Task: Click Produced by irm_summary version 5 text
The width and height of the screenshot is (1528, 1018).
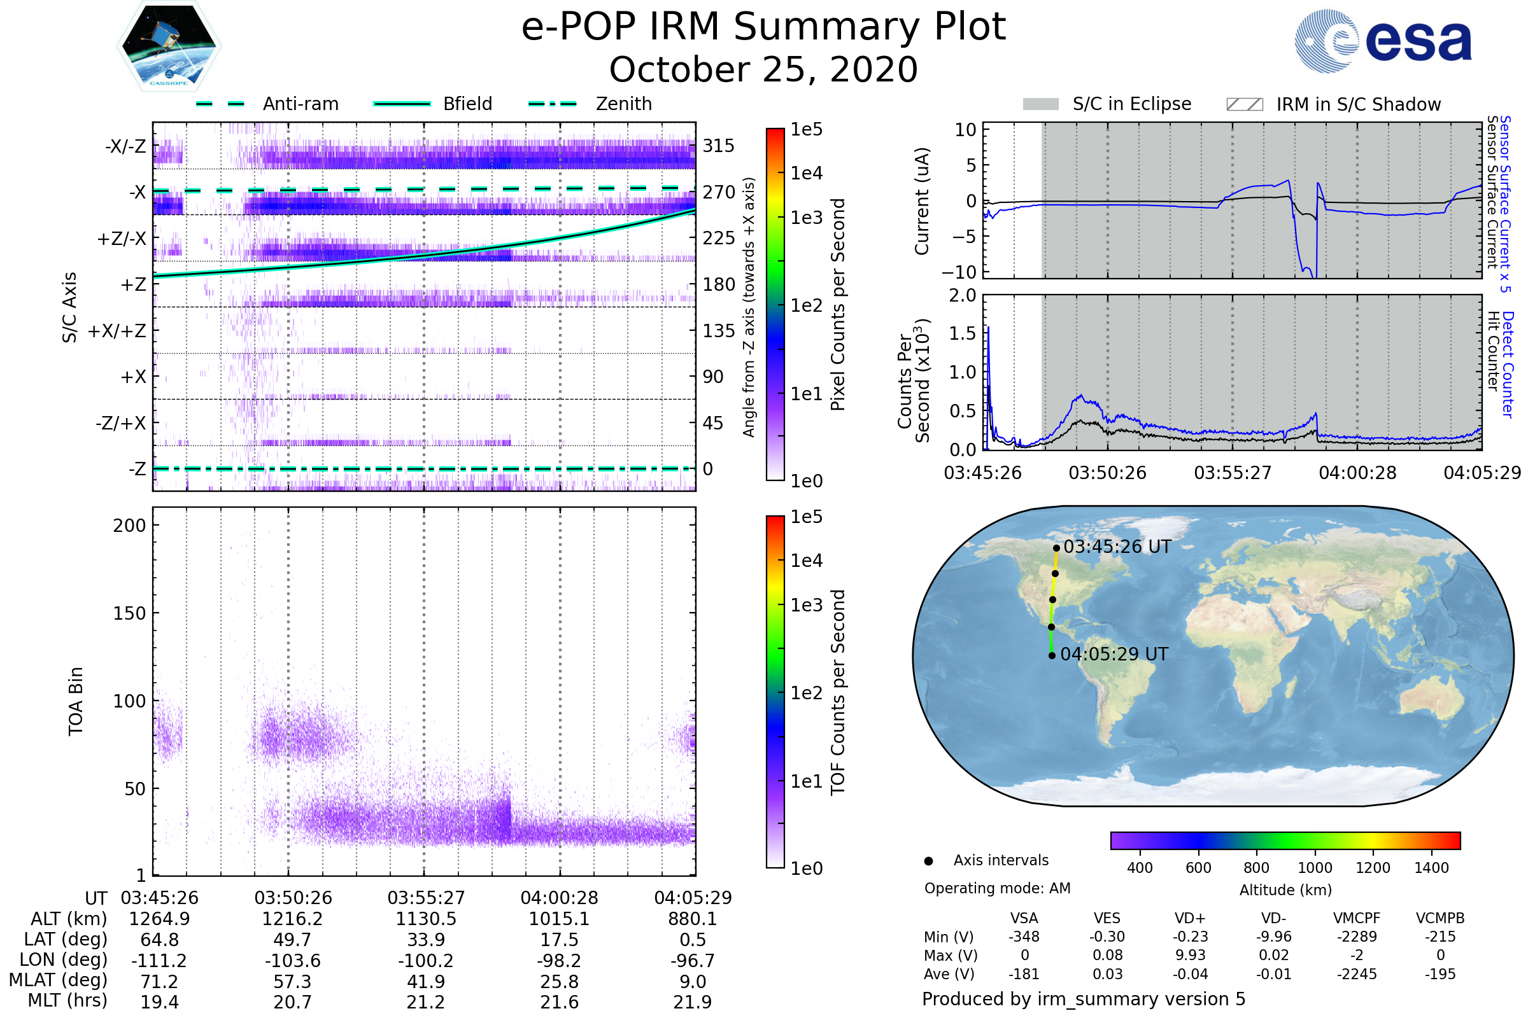Action: pos(1083,999)
